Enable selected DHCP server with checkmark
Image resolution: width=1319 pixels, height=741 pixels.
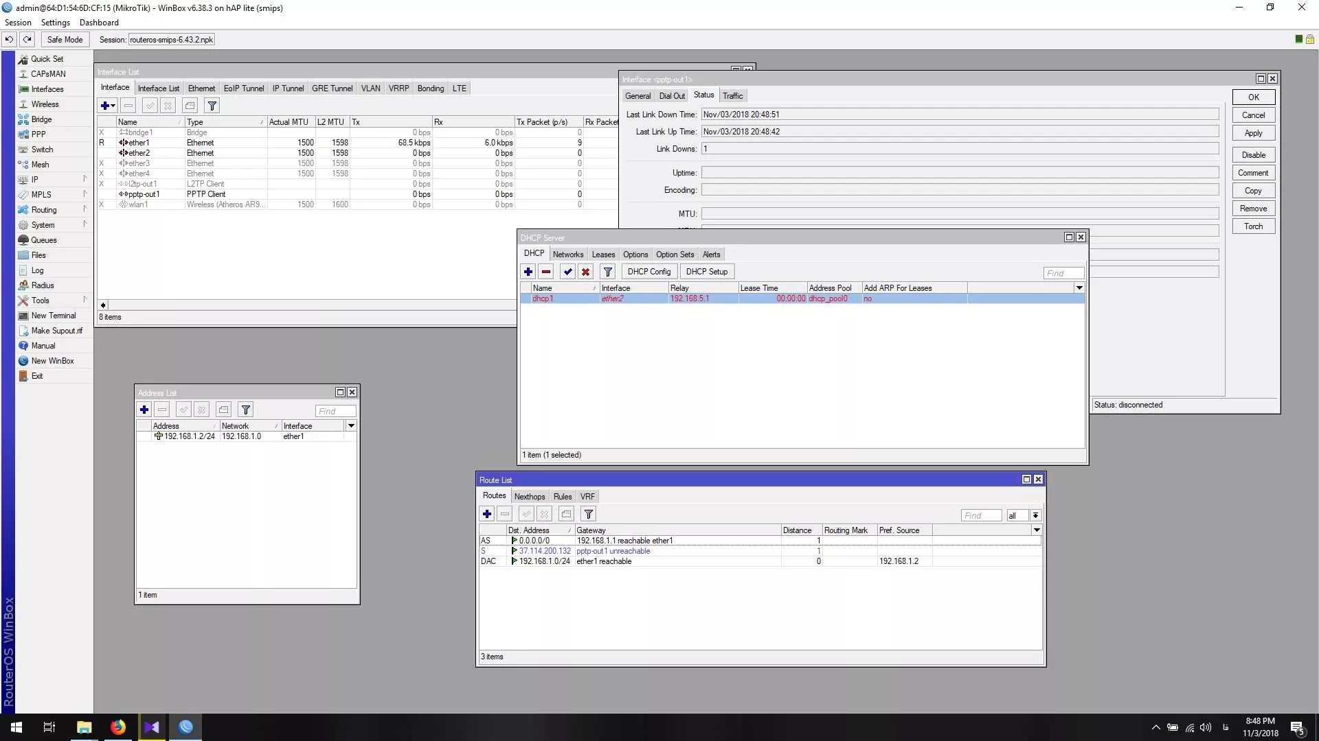(x=568, y=272)
